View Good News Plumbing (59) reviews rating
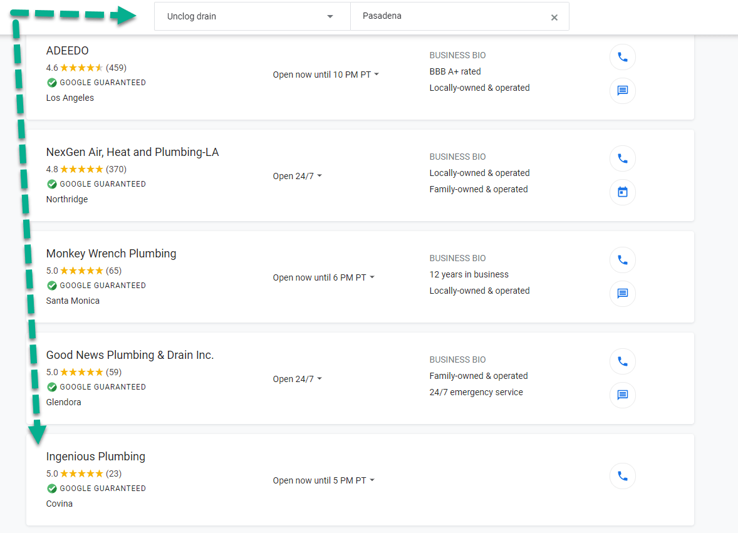 84,372
